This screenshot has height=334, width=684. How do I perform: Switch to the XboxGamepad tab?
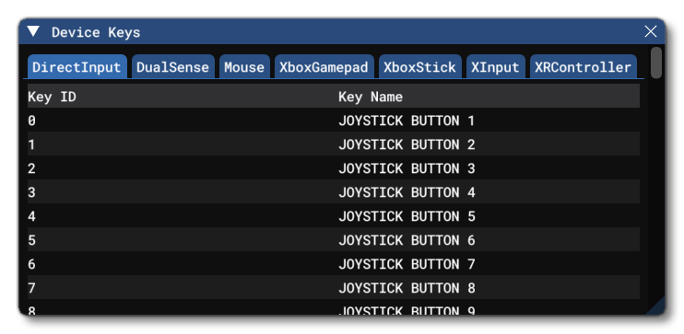tap(324, 67)
